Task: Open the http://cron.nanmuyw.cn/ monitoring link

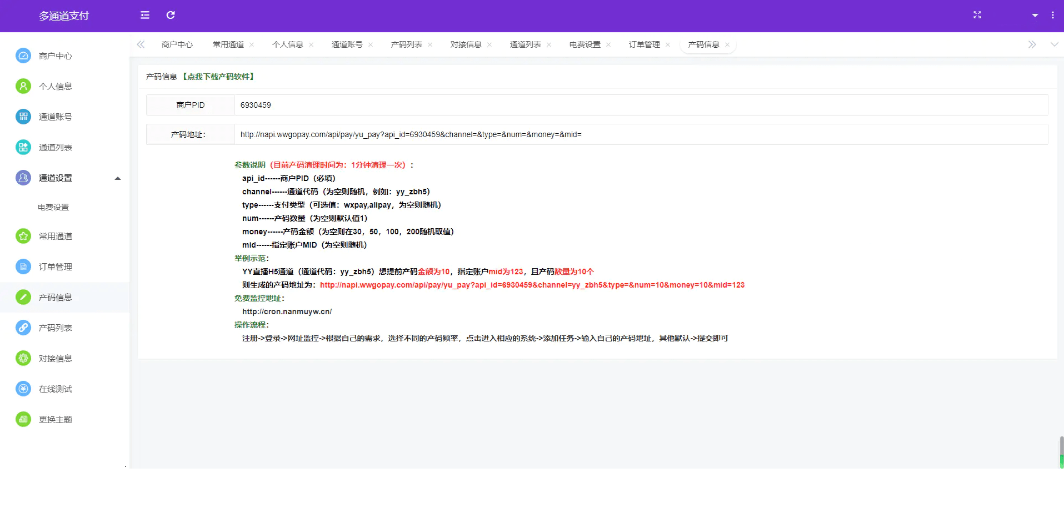Action: (x=286, y=311)
